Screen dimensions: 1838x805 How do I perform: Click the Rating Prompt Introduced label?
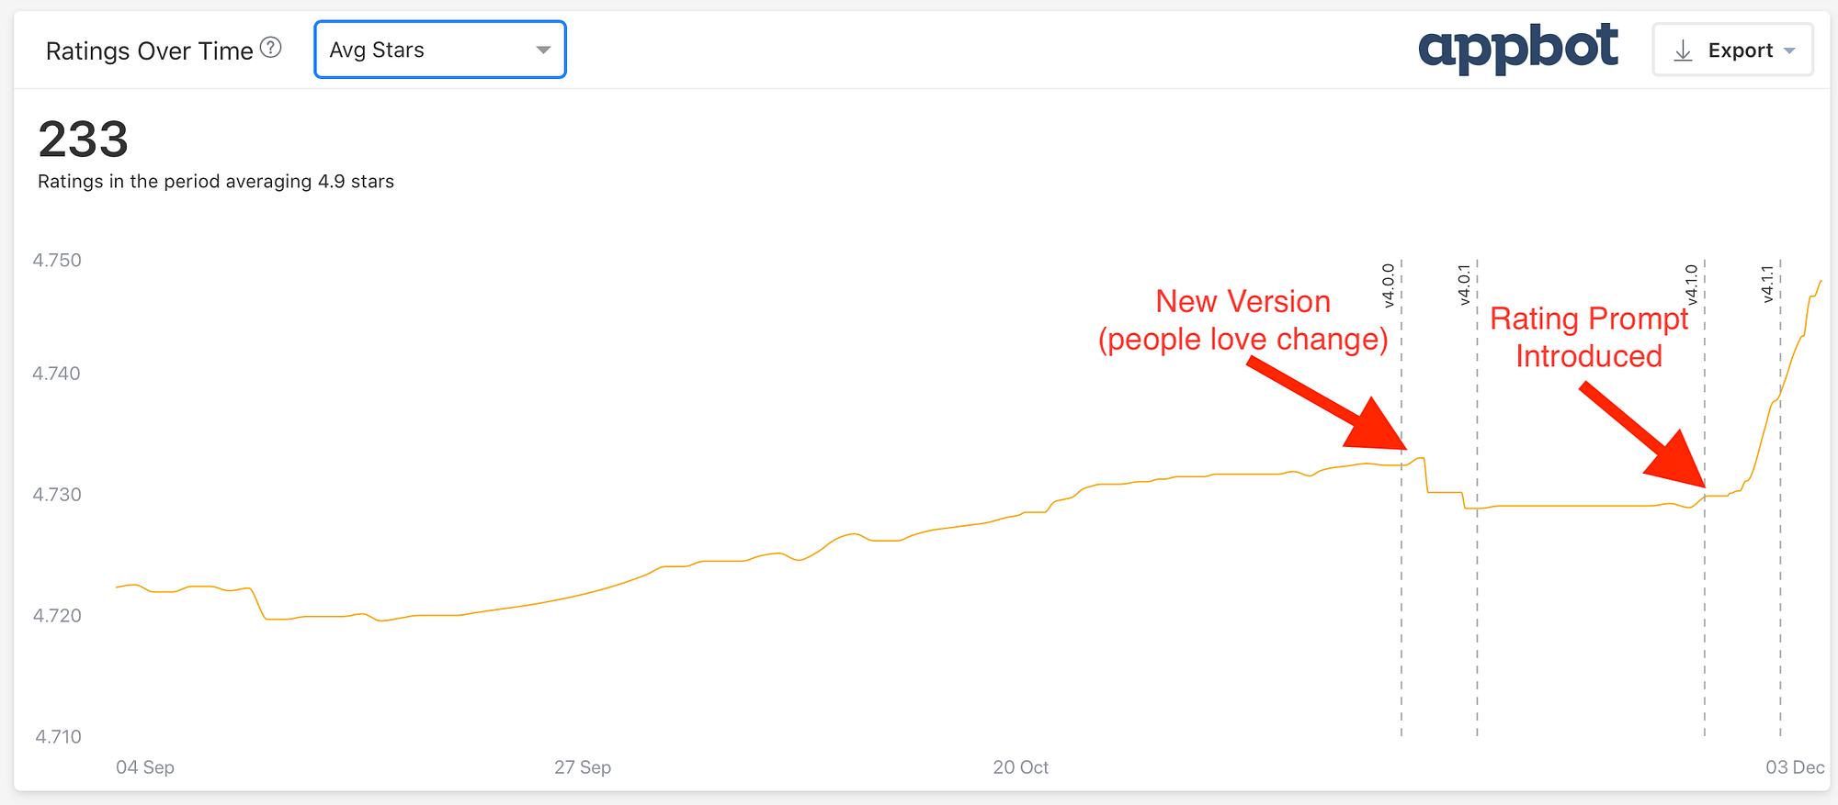(x=1589, y=338)
